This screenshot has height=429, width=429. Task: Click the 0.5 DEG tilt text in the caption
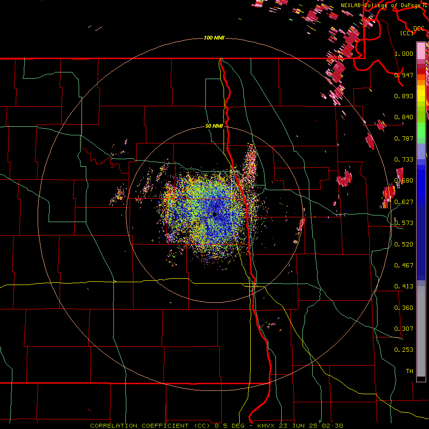point(229,426)
